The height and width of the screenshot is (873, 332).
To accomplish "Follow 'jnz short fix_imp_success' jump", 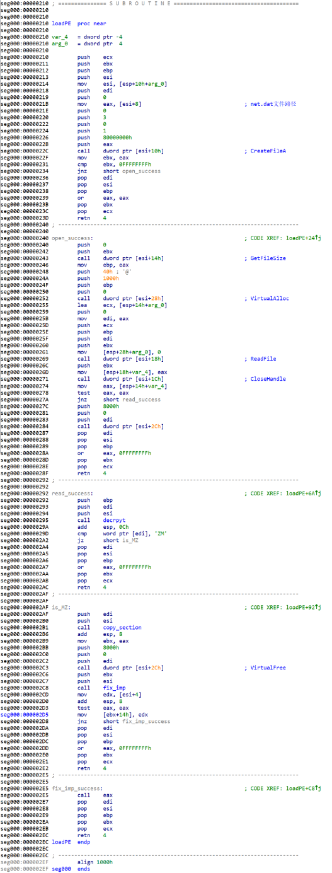I will [123, 721].
